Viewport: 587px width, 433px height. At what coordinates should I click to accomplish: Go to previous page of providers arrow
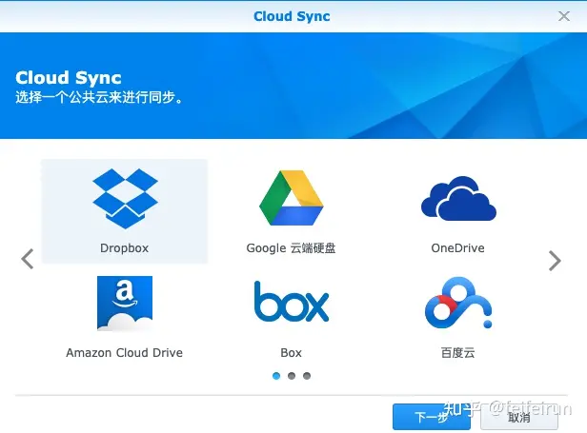(x=28, y=259)
